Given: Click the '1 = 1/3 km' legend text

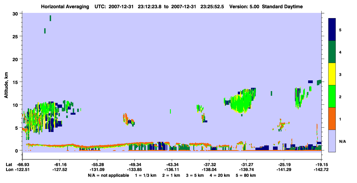Looking at the screenshot, I should (146, 175).
